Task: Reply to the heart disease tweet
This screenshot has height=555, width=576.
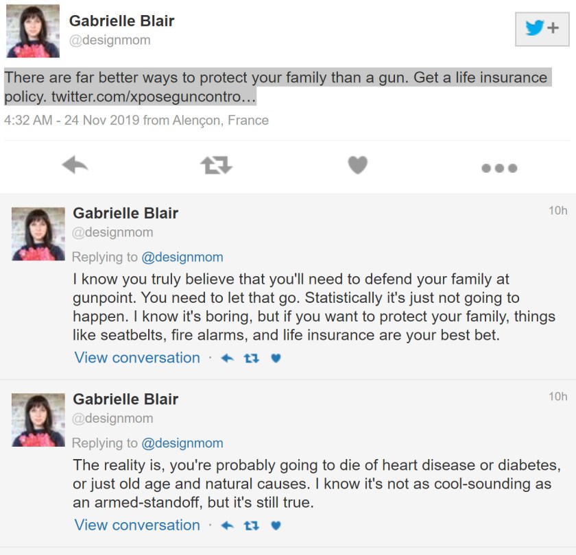Action: 228,526
